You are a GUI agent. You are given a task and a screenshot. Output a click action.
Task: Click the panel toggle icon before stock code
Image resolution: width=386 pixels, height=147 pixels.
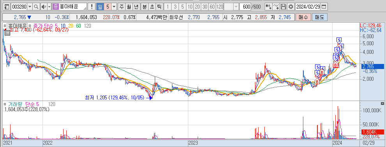pos(7,7)
